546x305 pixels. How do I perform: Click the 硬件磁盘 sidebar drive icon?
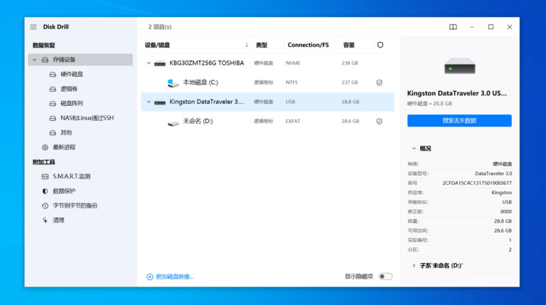click(x=53, y=74)
